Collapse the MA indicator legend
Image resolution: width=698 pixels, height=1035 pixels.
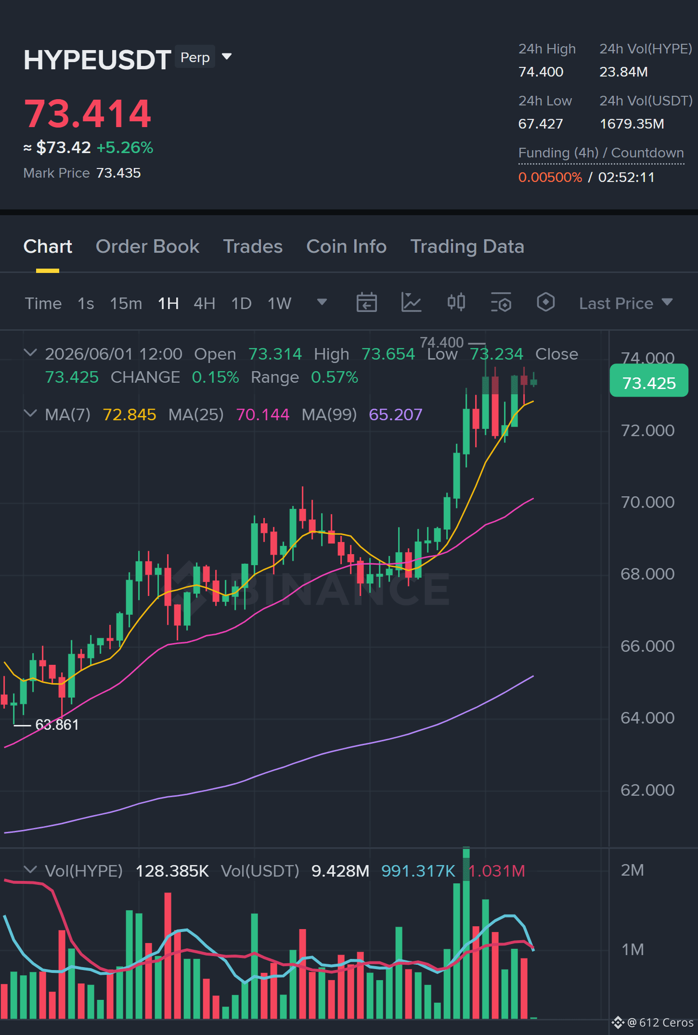30,414
